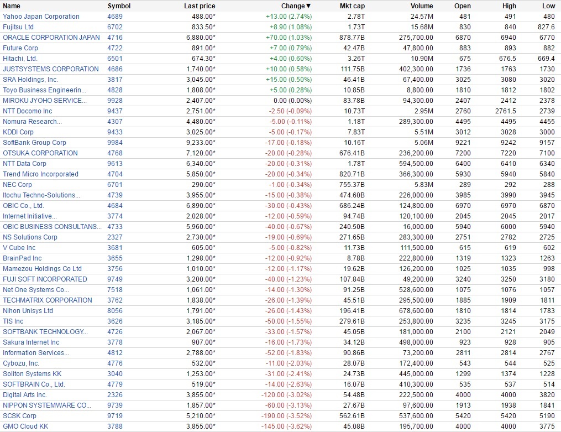Screen dimensions: 561x432
Task: Click the High column header
Action: click(509, 6)
